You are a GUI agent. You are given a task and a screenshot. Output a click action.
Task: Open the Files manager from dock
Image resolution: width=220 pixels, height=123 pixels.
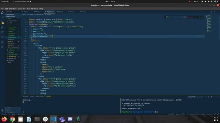(21, 119)
